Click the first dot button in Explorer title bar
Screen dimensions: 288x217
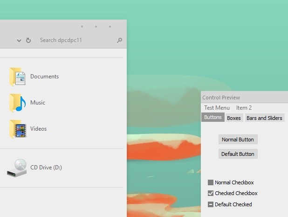[82, 27]
